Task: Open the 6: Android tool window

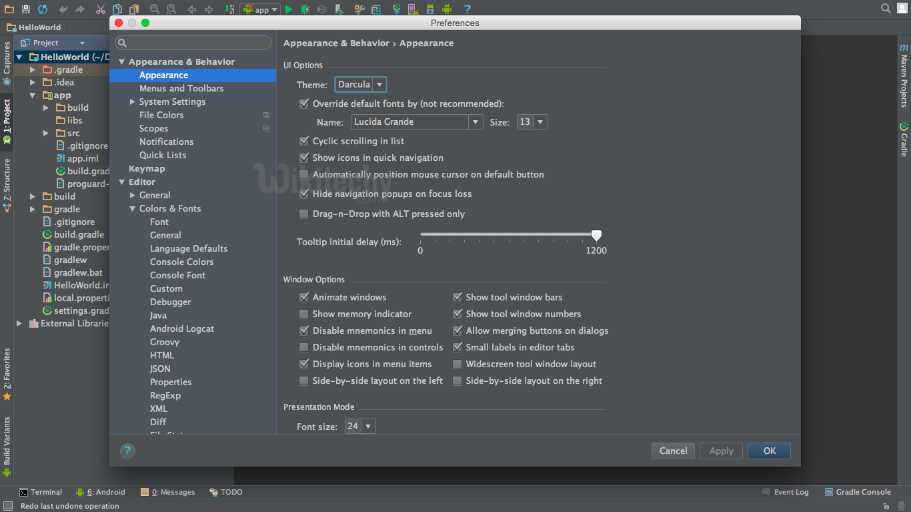Action: click(101, 492)
